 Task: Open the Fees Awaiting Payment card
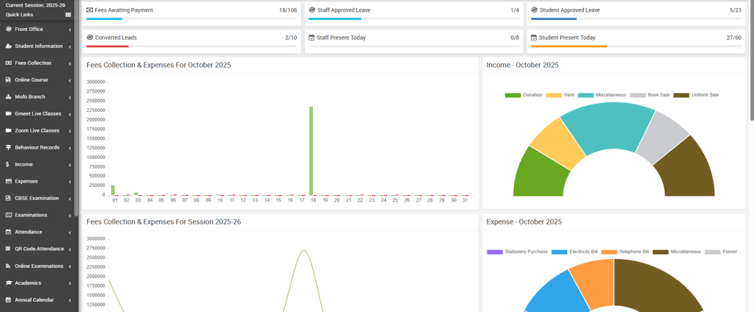click(x=191, y=13)
